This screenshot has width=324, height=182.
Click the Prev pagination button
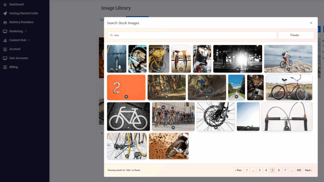tap(238, 170)
